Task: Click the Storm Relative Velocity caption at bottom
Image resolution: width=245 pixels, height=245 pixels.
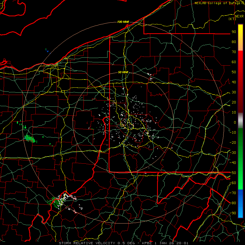Action: (123, 243)
